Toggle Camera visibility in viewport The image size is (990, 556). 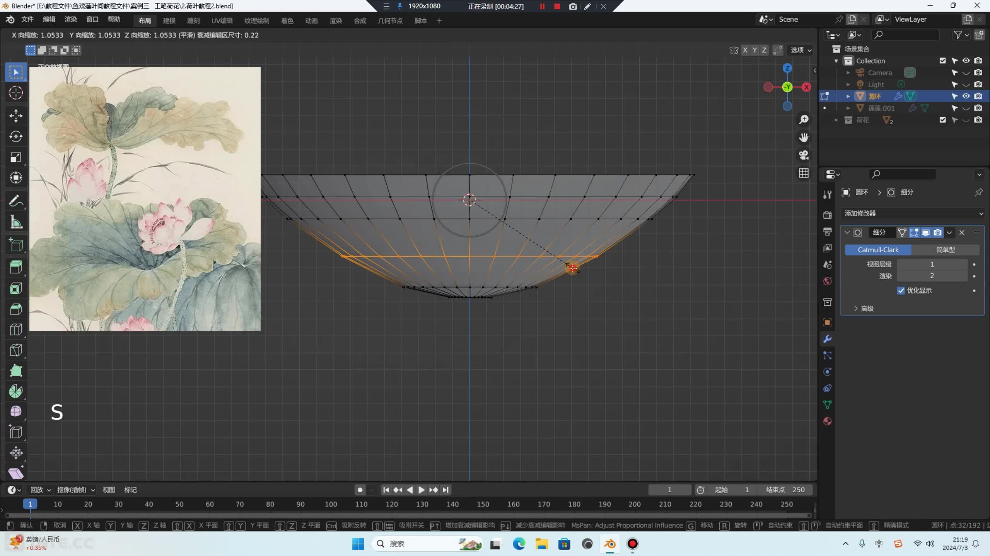966,73
